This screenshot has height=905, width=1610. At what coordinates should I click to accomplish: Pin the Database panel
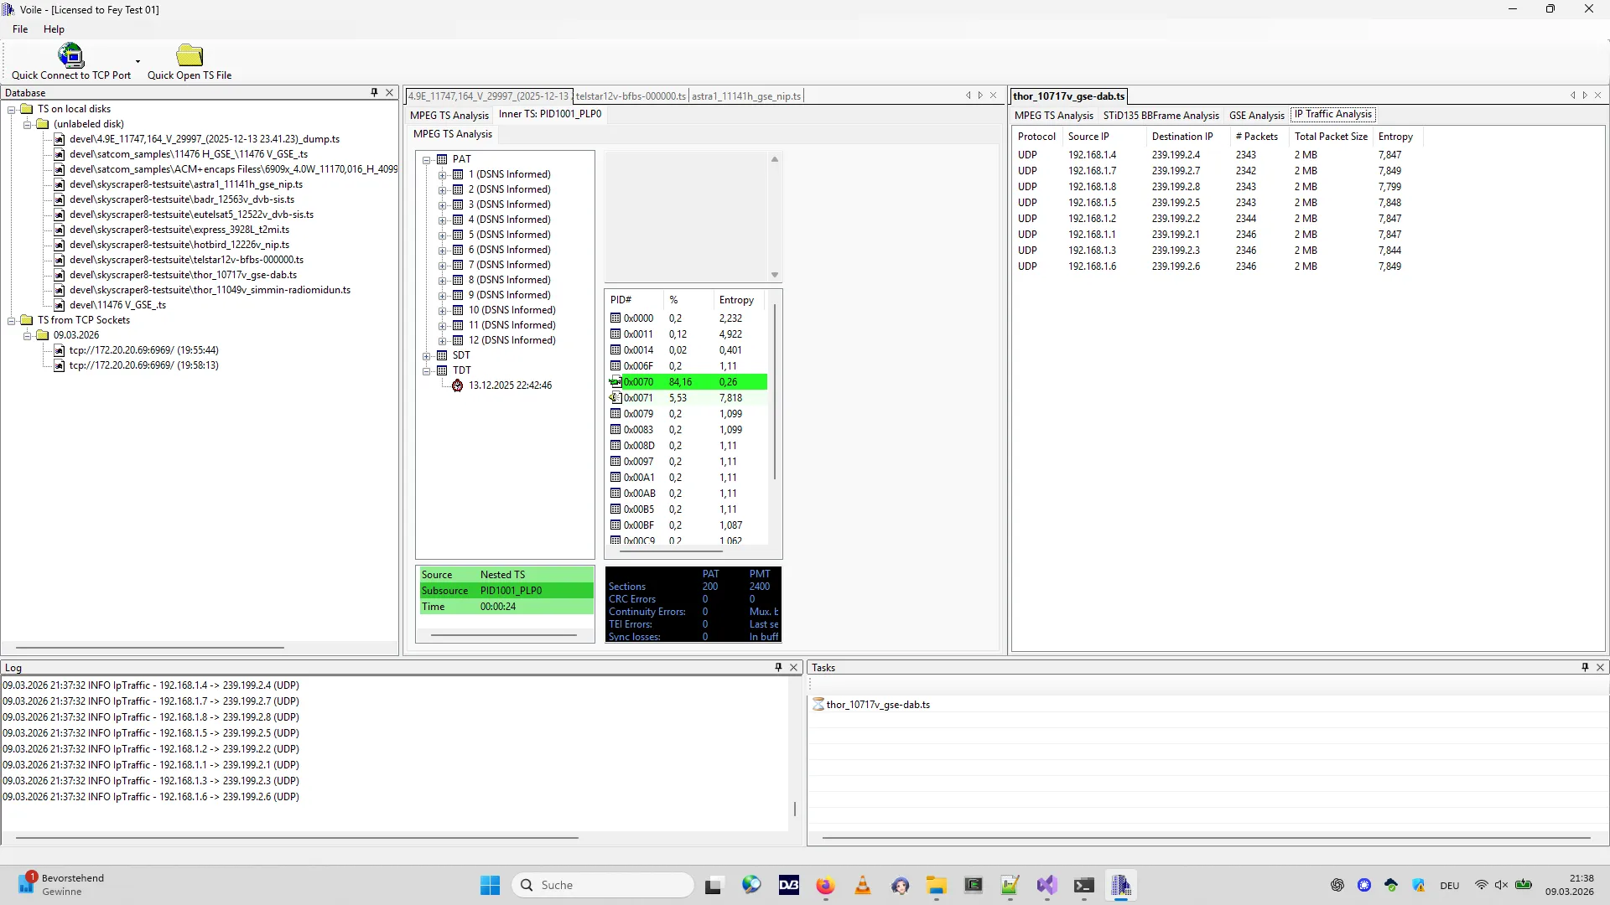tap(374, 93)
